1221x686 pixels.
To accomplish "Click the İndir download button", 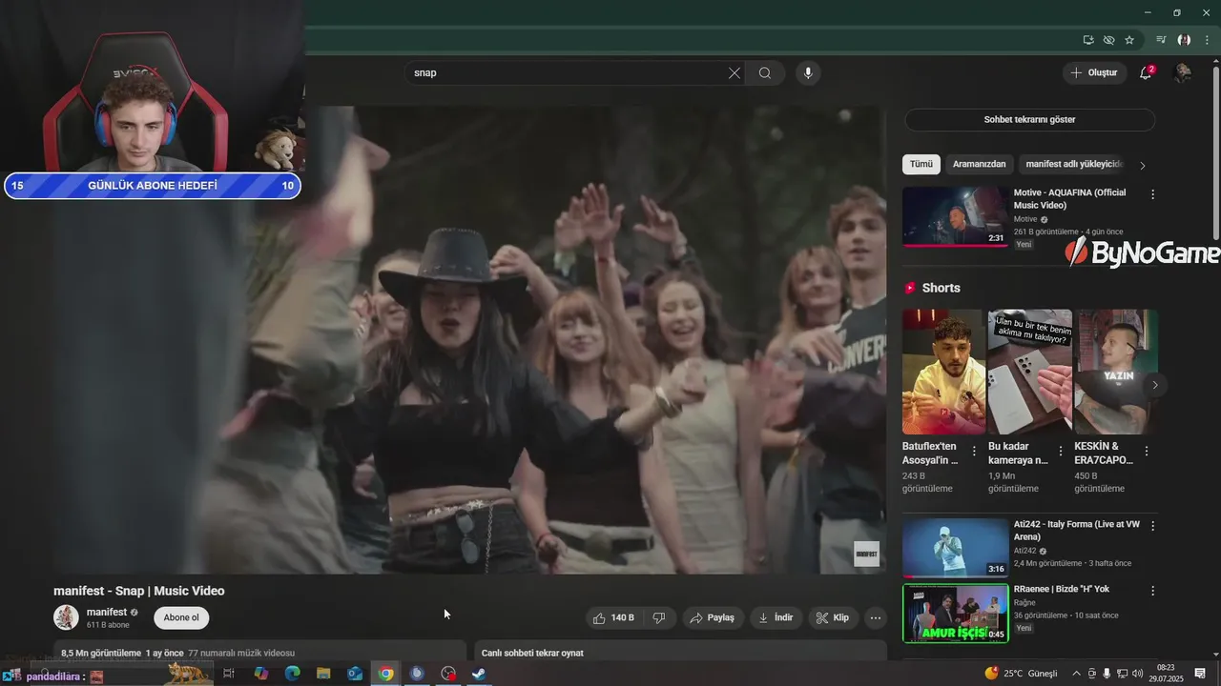I will [776, 618].
